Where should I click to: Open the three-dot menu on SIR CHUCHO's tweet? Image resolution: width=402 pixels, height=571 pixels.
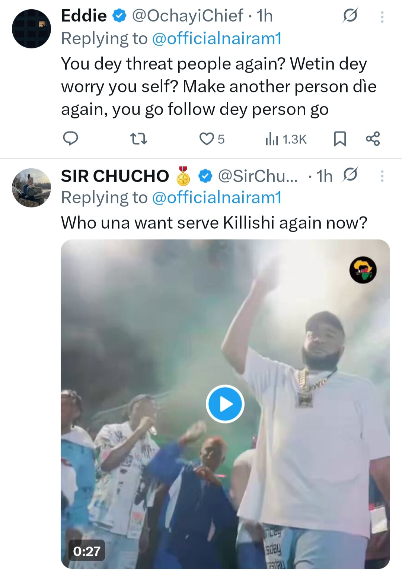pyautogui.click(x=381, y=175)
